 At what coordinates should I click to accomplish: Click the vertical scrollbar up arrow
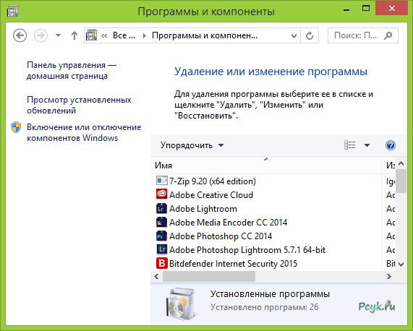click(x=401, y=163)
